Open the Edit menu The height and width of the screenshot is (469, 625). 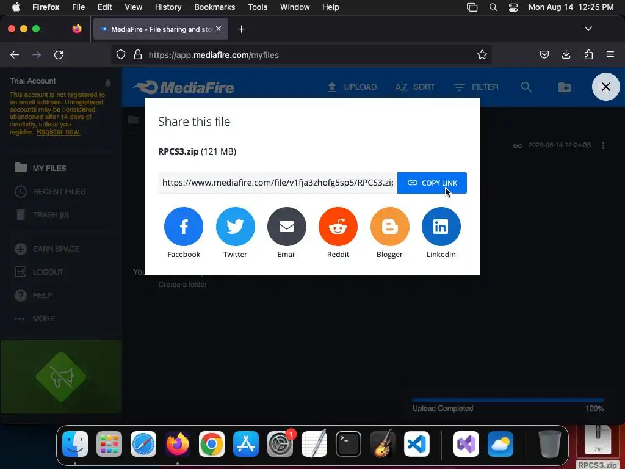(105, 7)
